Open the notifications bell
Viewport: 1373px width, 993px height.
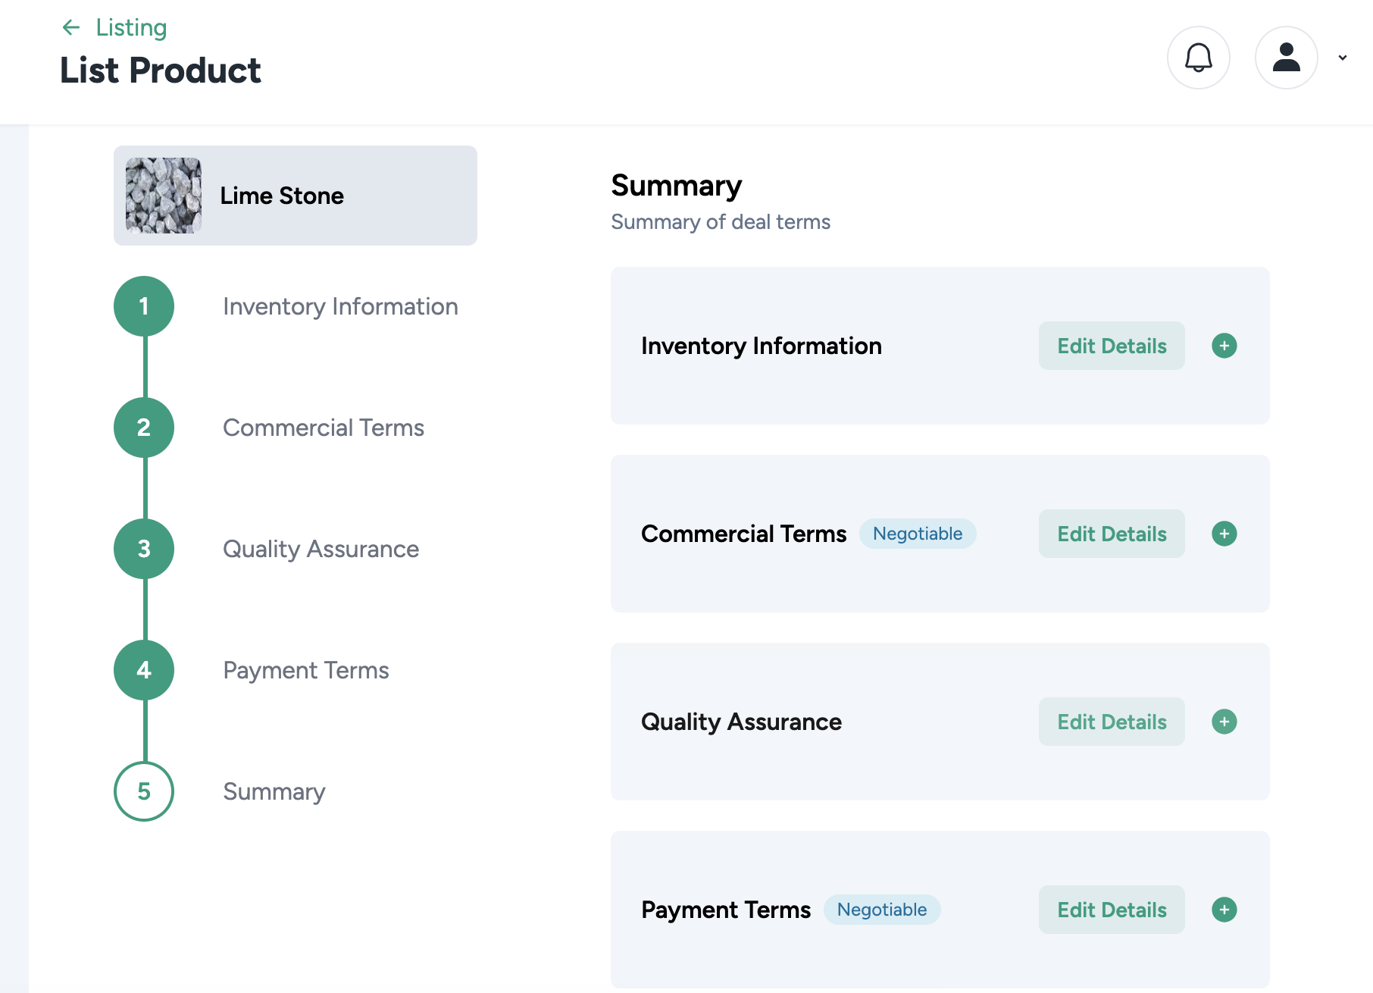pos(1198,58)
